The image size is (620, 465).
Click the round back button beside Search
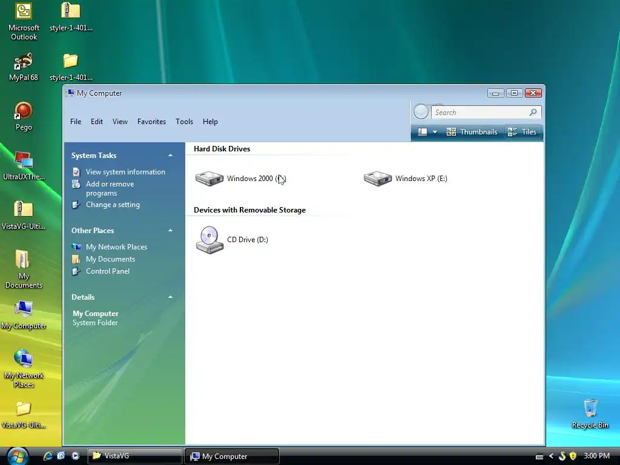tap(421, 112)
